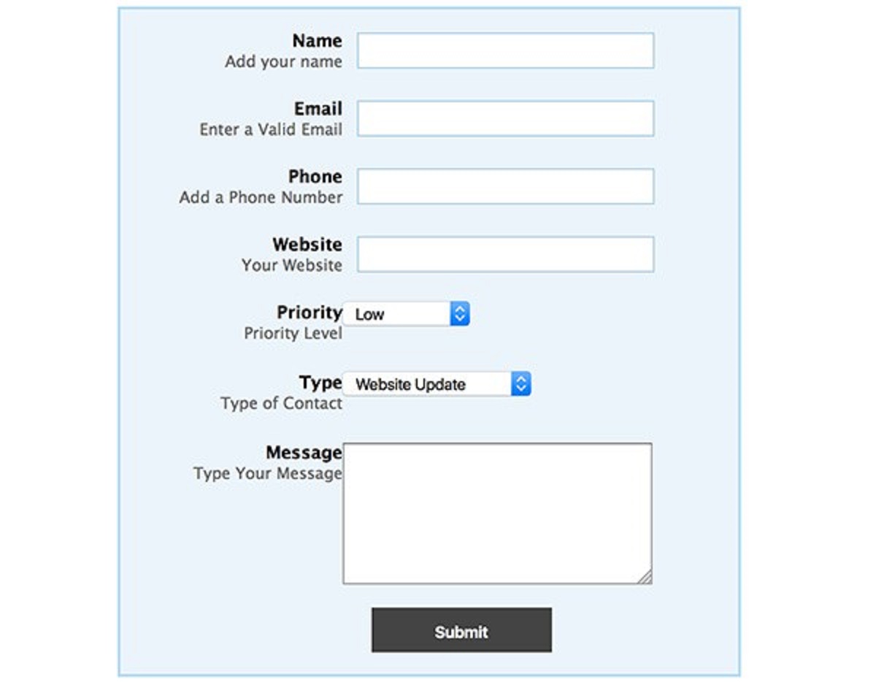This screenshot has height=682, width=876.
Task: Click the Priority Level helper text
Action: (293, 334)
